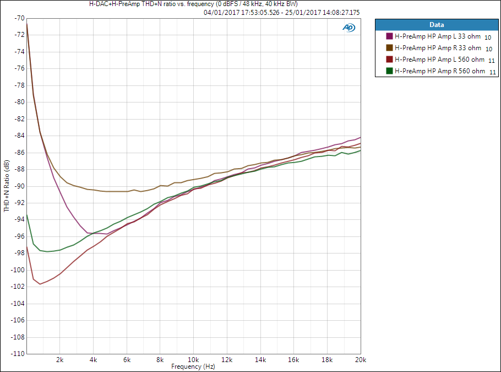The width and height of the screenshot is (501, 372).
Task: Select legend entry H-PreAmp HP Amp R 560 ohm
Action: [440, 71]
